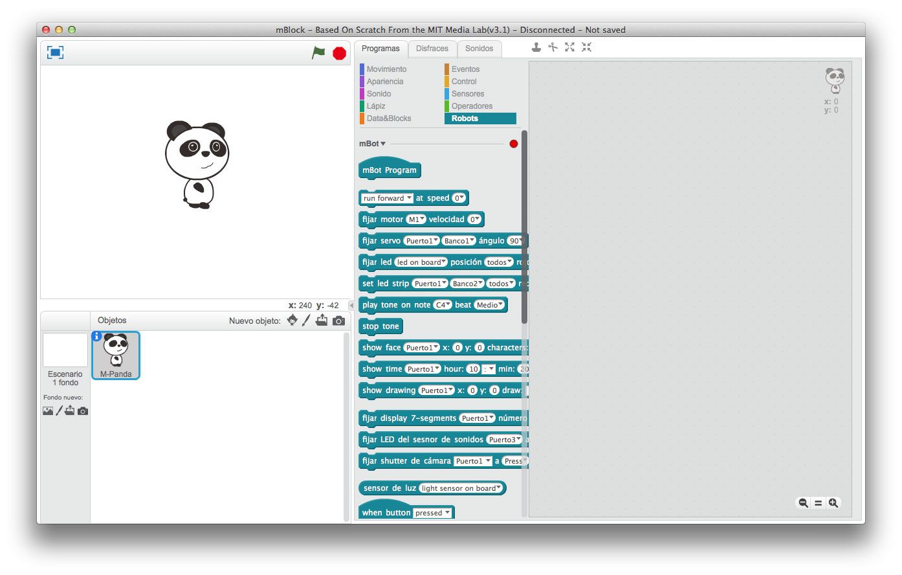The image size is (902, 575).
Task: Click the show face block label
Action: click(381, 348)
